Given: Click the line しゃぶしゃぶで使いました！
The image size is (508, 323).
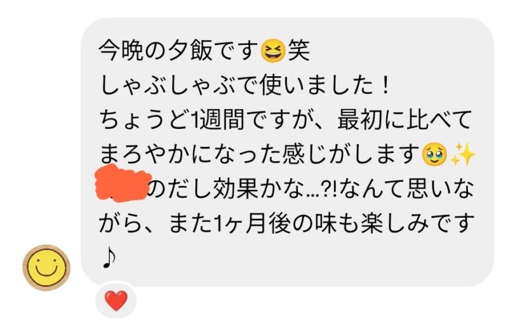Looking at the screenshot, I should pos(245,86).
